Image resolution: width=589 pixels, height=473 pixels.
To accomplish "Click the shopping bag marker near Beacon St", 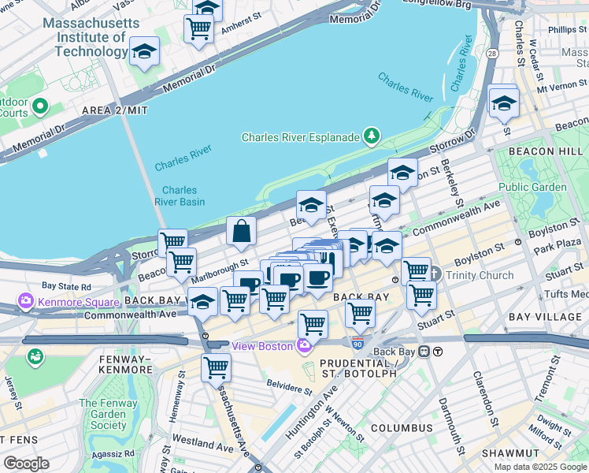I will (241, 233).
